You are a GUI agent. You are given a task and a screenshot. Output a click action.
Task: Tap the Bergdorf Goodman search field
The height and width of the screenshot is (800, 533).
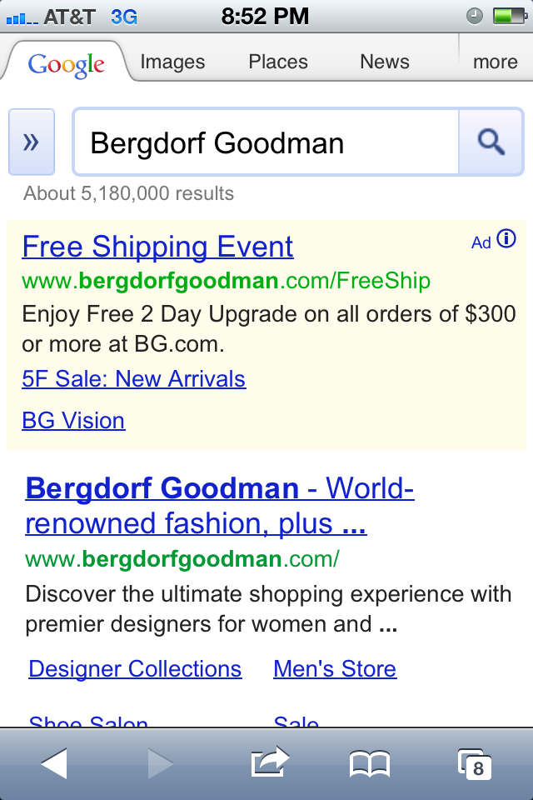265,142
